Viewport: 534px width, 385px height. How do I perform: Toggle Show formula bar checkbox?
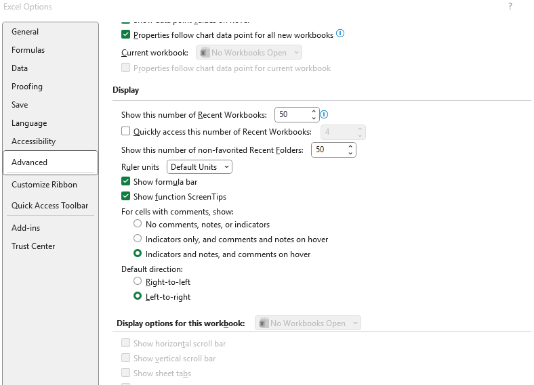(x=125, y=181)
